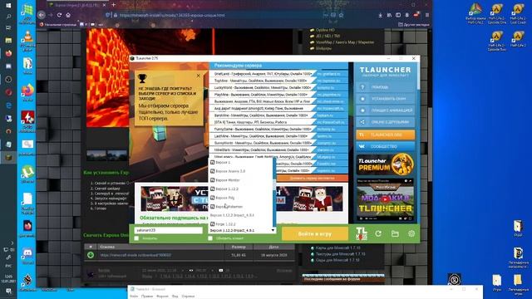Open the TLauncher Premium banner
Screen dimensions: 532x299
[x=386, y=164]
